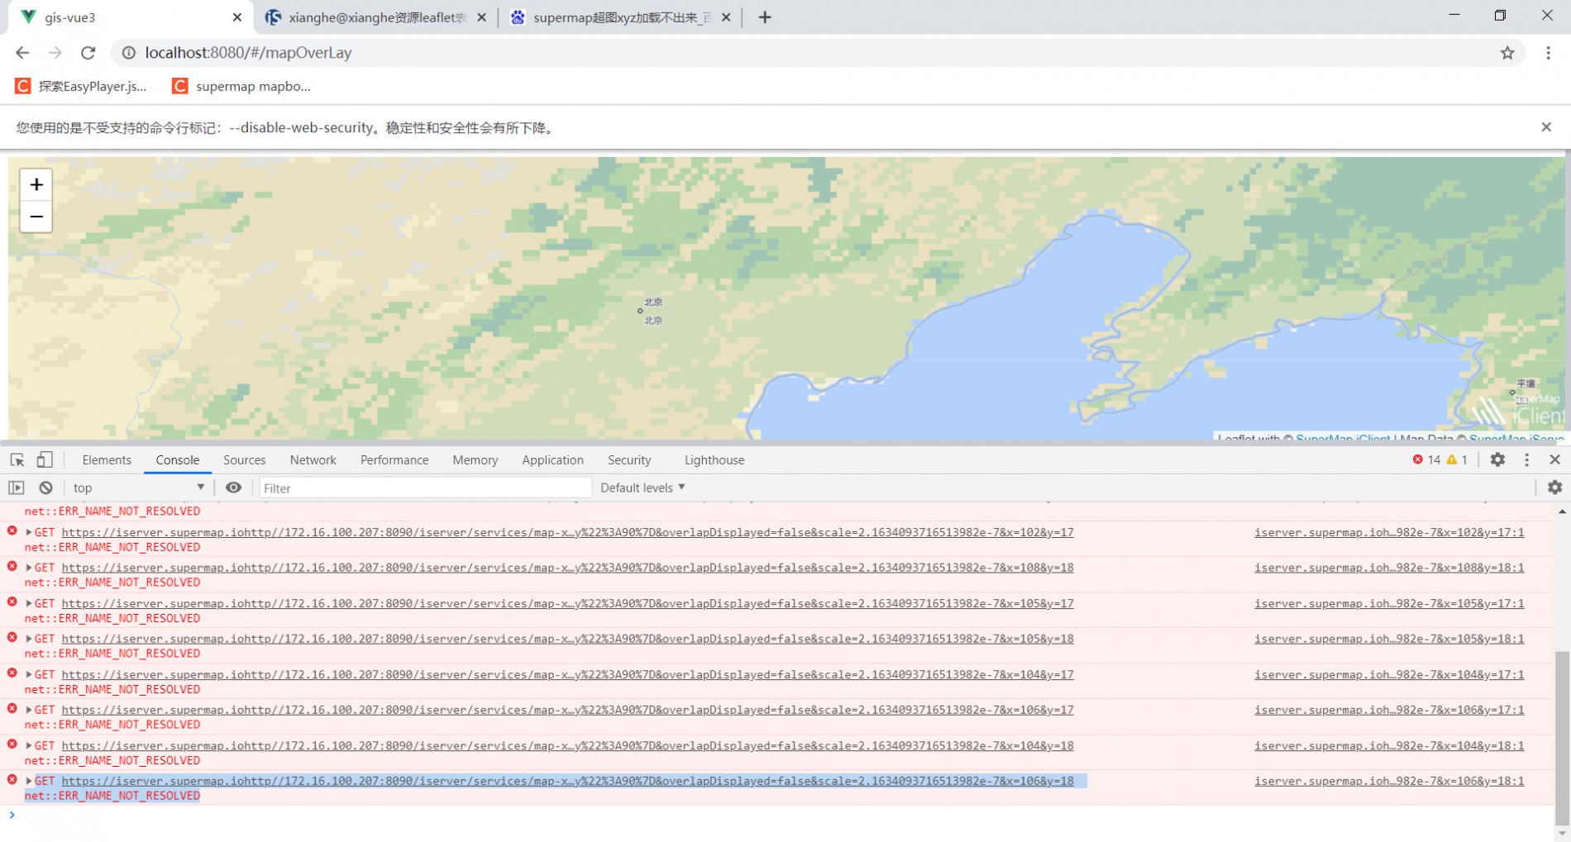This screenshot has width=1571, height=842.
Task: Open the Sources panel
Action: (245, 460)
